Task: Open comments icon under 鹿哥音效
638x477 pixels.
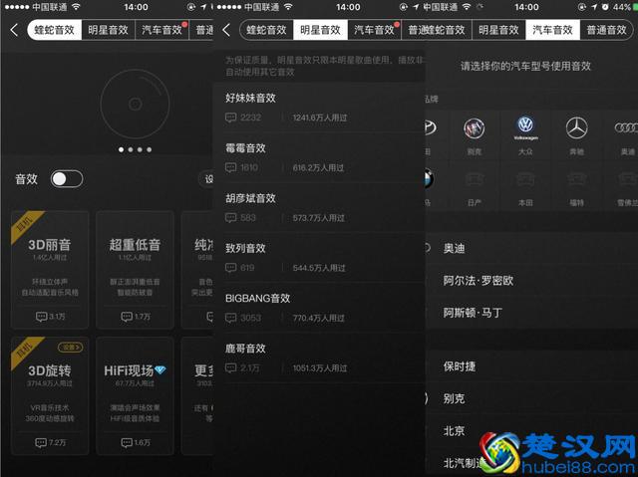Action: 230,368
